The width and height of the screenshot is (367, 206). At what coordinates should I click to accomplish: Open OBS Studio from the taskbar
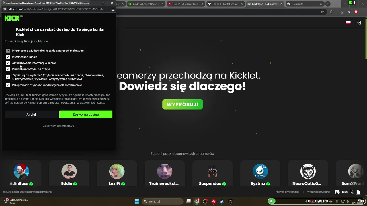(x=205, y=201)
